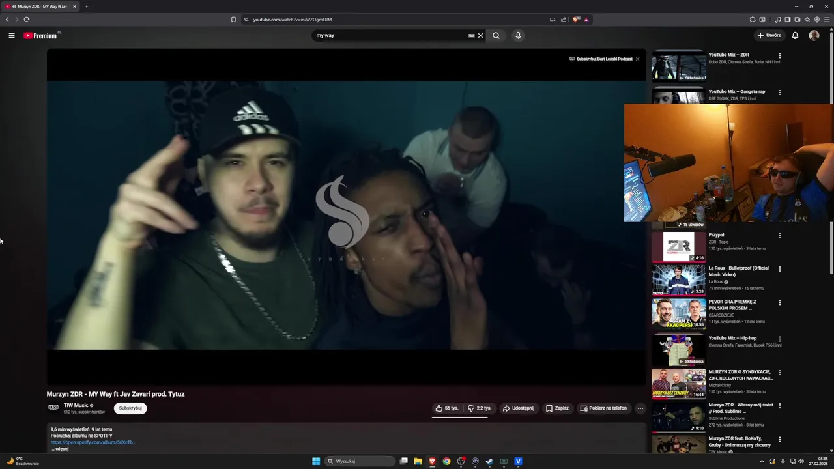Open volume control in system tray
This screenshot has width=834, height=469.
801,461
